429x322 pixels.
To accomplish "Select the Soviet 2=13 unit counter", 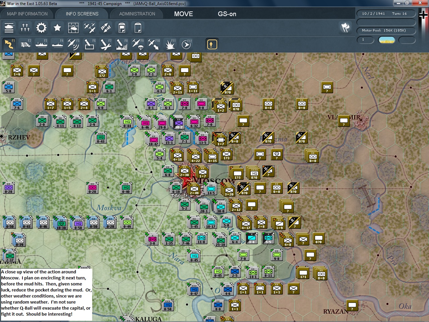I will point(177,88).
